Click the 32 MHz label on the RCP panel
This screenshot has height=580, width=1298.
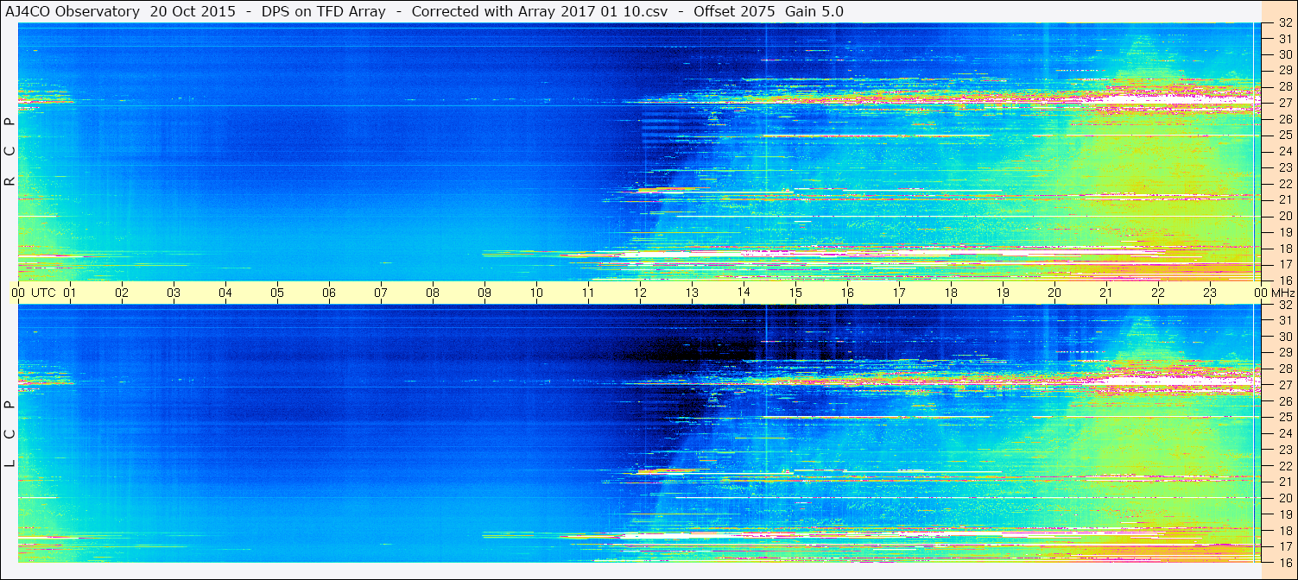pyautogui.click(x=1284, y=23)
